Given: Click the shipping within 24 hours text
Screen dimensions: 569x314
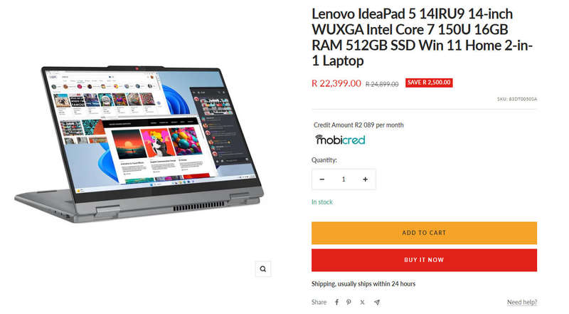Looking at the screenshot, I should point(363,284).
